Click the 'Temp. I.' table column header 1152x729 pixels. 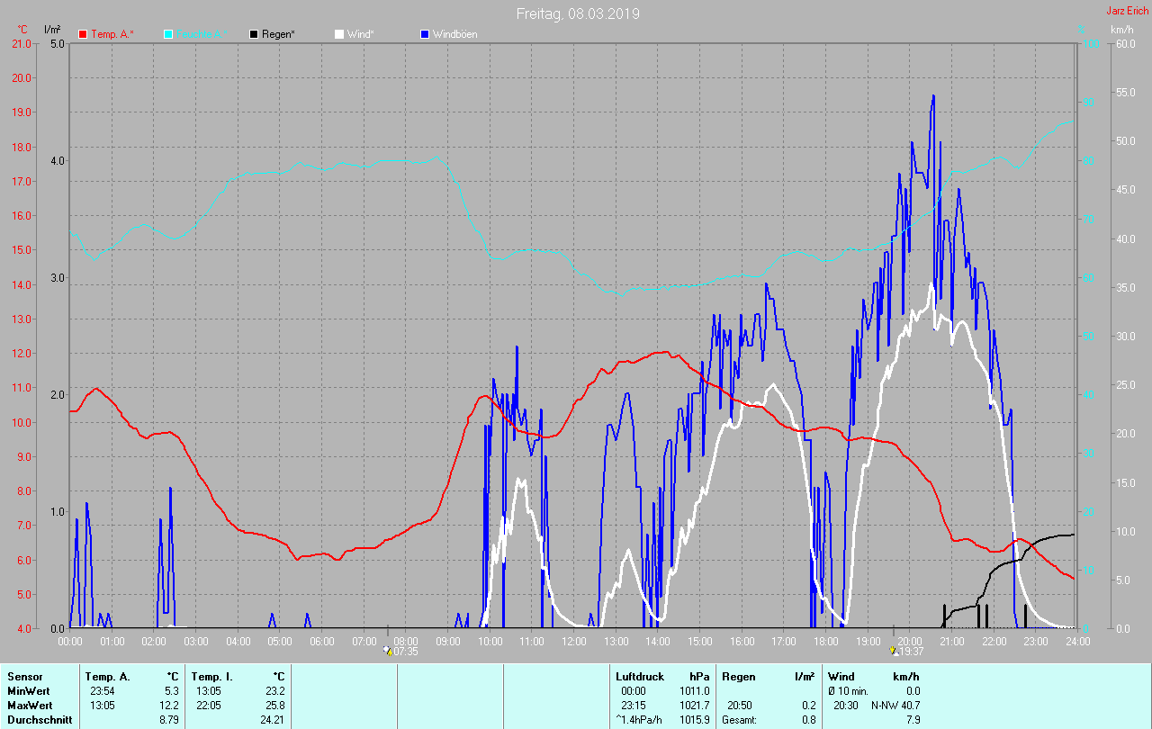click(211, 677)
